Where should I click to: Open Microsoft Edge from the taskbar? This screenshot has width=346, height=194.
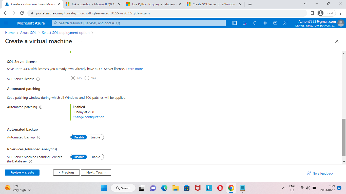164,188
